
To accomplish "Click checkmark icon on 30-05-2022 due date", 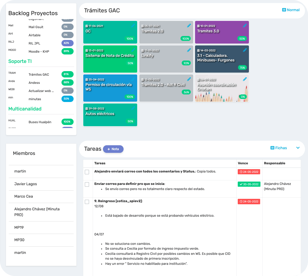I will (241, 184).
